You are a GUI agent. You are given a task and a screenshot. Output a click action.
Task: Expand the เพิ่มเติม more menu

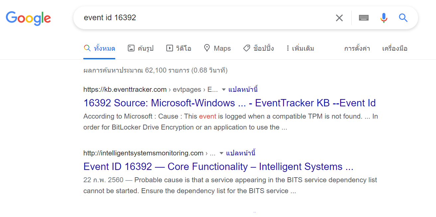[x=300, y=48]
